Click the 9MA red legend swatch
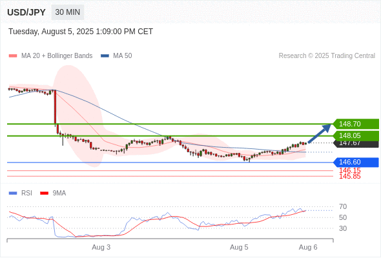This screenshot has height=258, width=381. click(44, 193)
